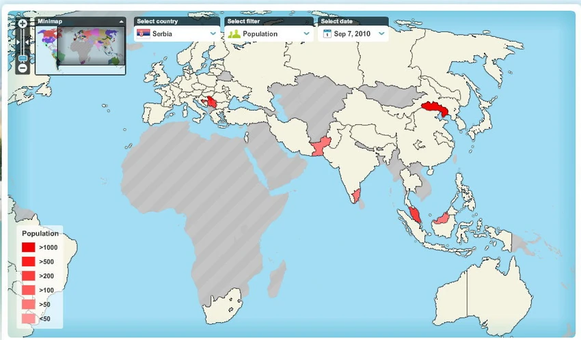Click the zoom in plus icon
This screenshot has height=340, width=581.
[x=23, y=24]
